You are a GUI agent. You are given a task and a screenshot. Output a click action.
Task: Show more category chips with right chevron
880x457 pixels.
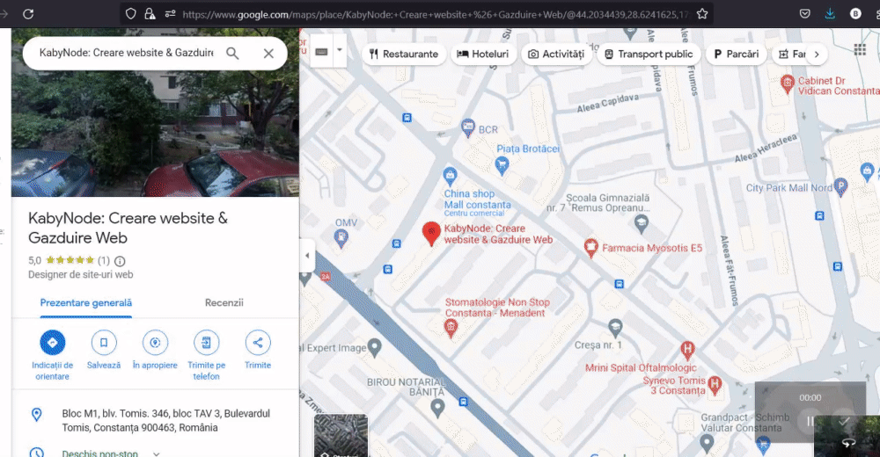(817, 54)
